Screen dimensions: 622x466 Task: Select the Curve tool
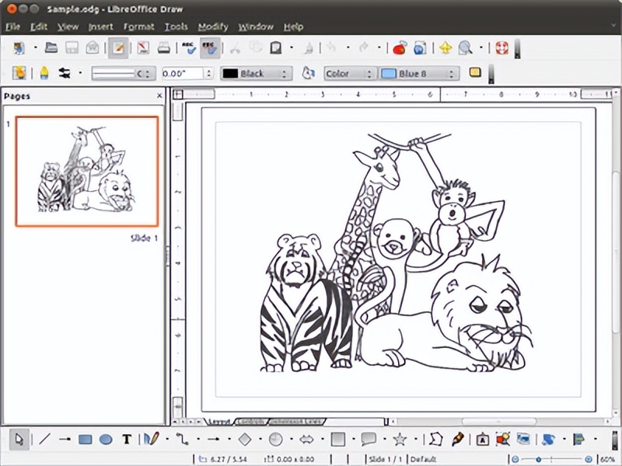(152, 440)
